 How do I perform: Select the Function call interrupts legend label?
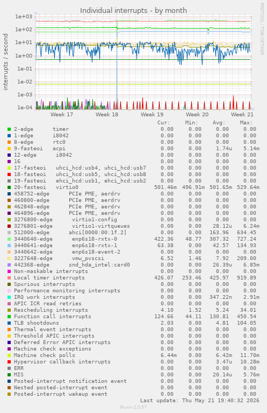point(53,316)
